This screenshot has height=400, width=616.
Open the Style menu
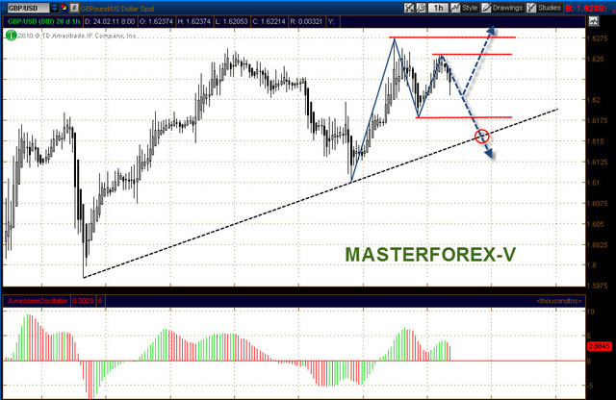pyautogui.click(x=464, y=8)
